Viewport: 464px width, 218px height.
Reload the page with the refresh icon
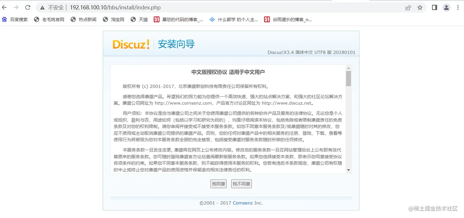28,7
